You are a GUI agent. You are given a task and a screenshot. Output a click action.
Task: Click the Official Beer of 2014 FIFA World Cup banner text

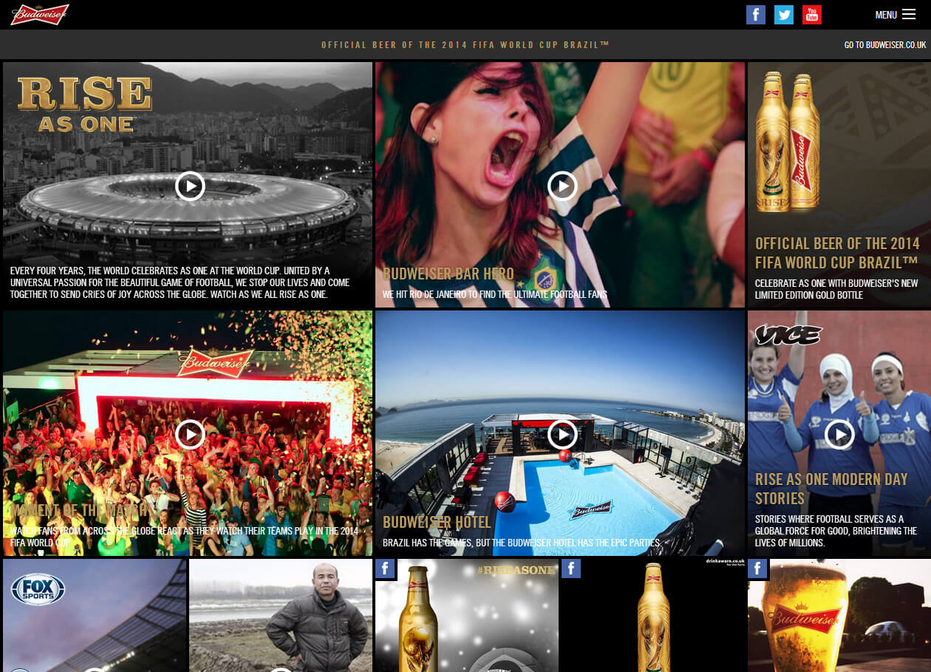(465, 45)
